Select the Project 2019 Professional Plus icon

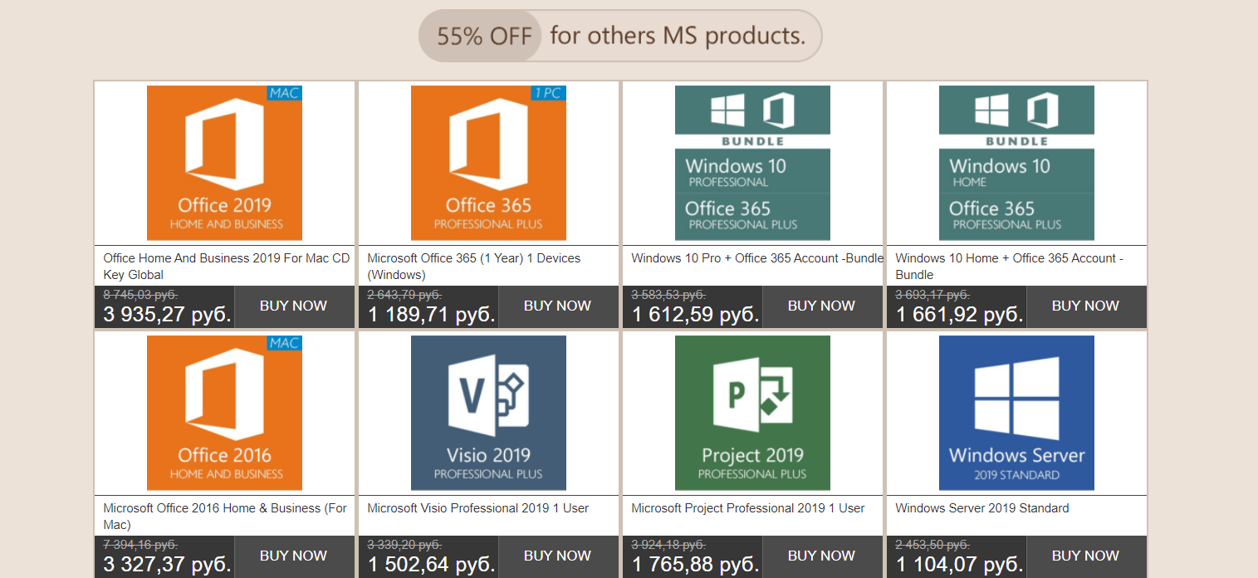(x=752, y=413)
